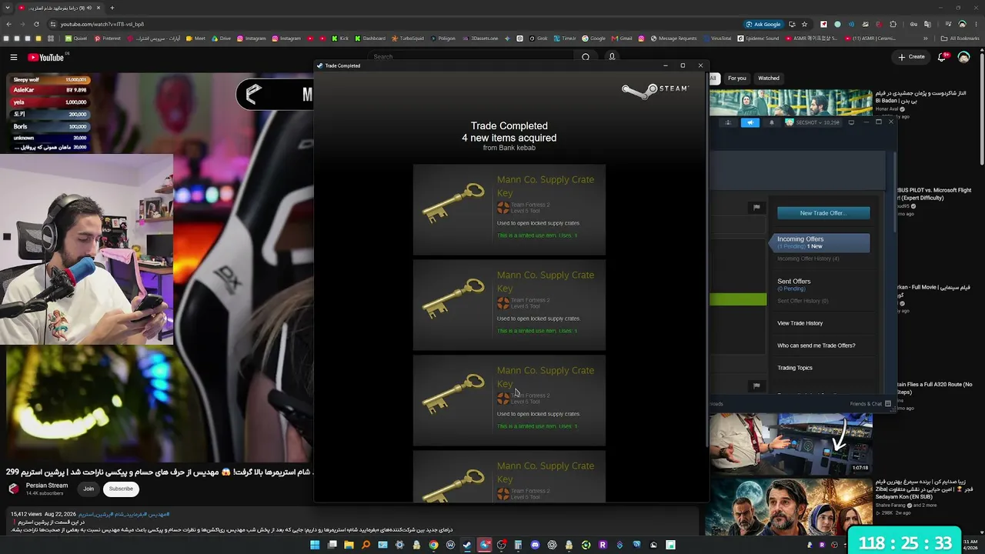The height and width of the screenshot is (554, 985).
Task: Open the Sedayam Kon film video thumbnail
Action: 791,506
